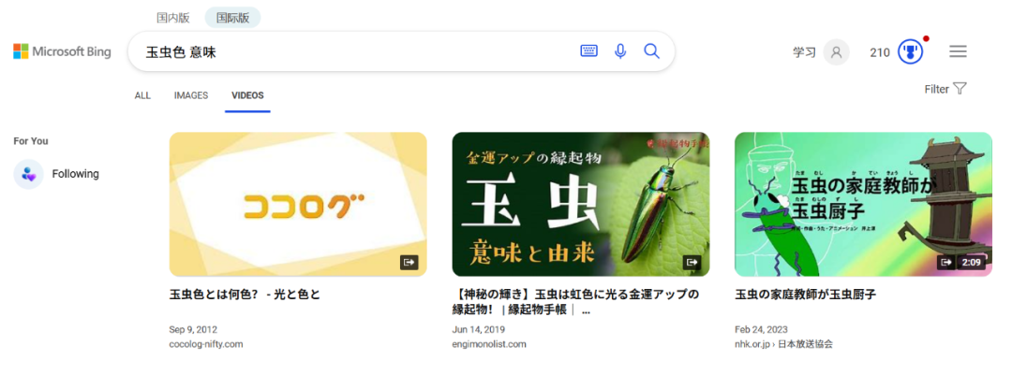Screen dimensions: 1012x375
Task: Open the hamburger menu icon
Action: pos(958,51)
